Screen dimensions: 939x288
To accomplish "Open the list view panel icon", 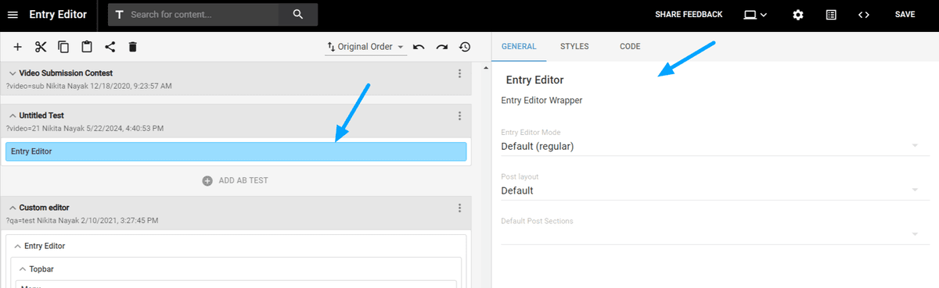I will [x=831, y=15].
